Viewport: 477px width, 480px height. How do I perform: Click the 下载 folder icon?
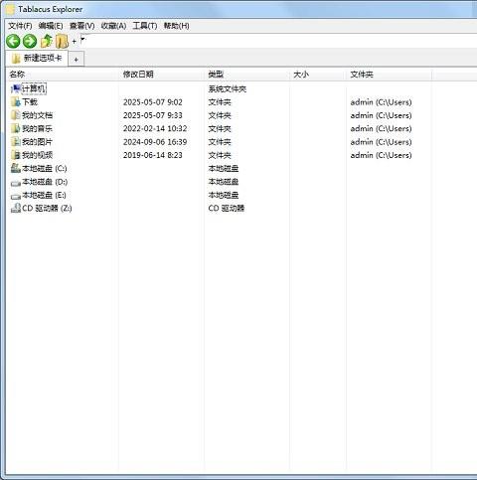coord(16,102)
